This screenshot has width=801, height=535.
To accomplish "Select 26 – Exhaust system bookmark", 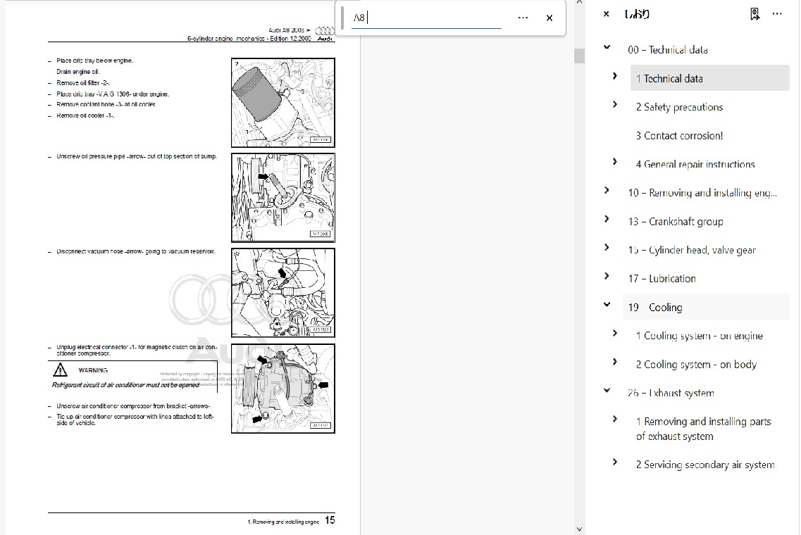I will pos(671,393).
